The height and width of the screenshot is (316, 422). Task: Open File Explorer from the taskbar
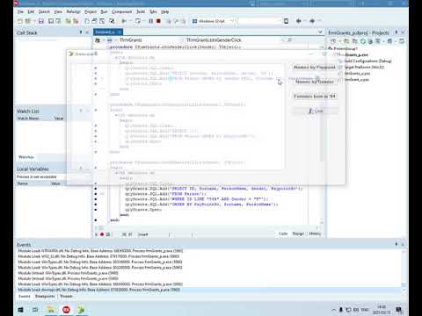[x=51, y=310]
